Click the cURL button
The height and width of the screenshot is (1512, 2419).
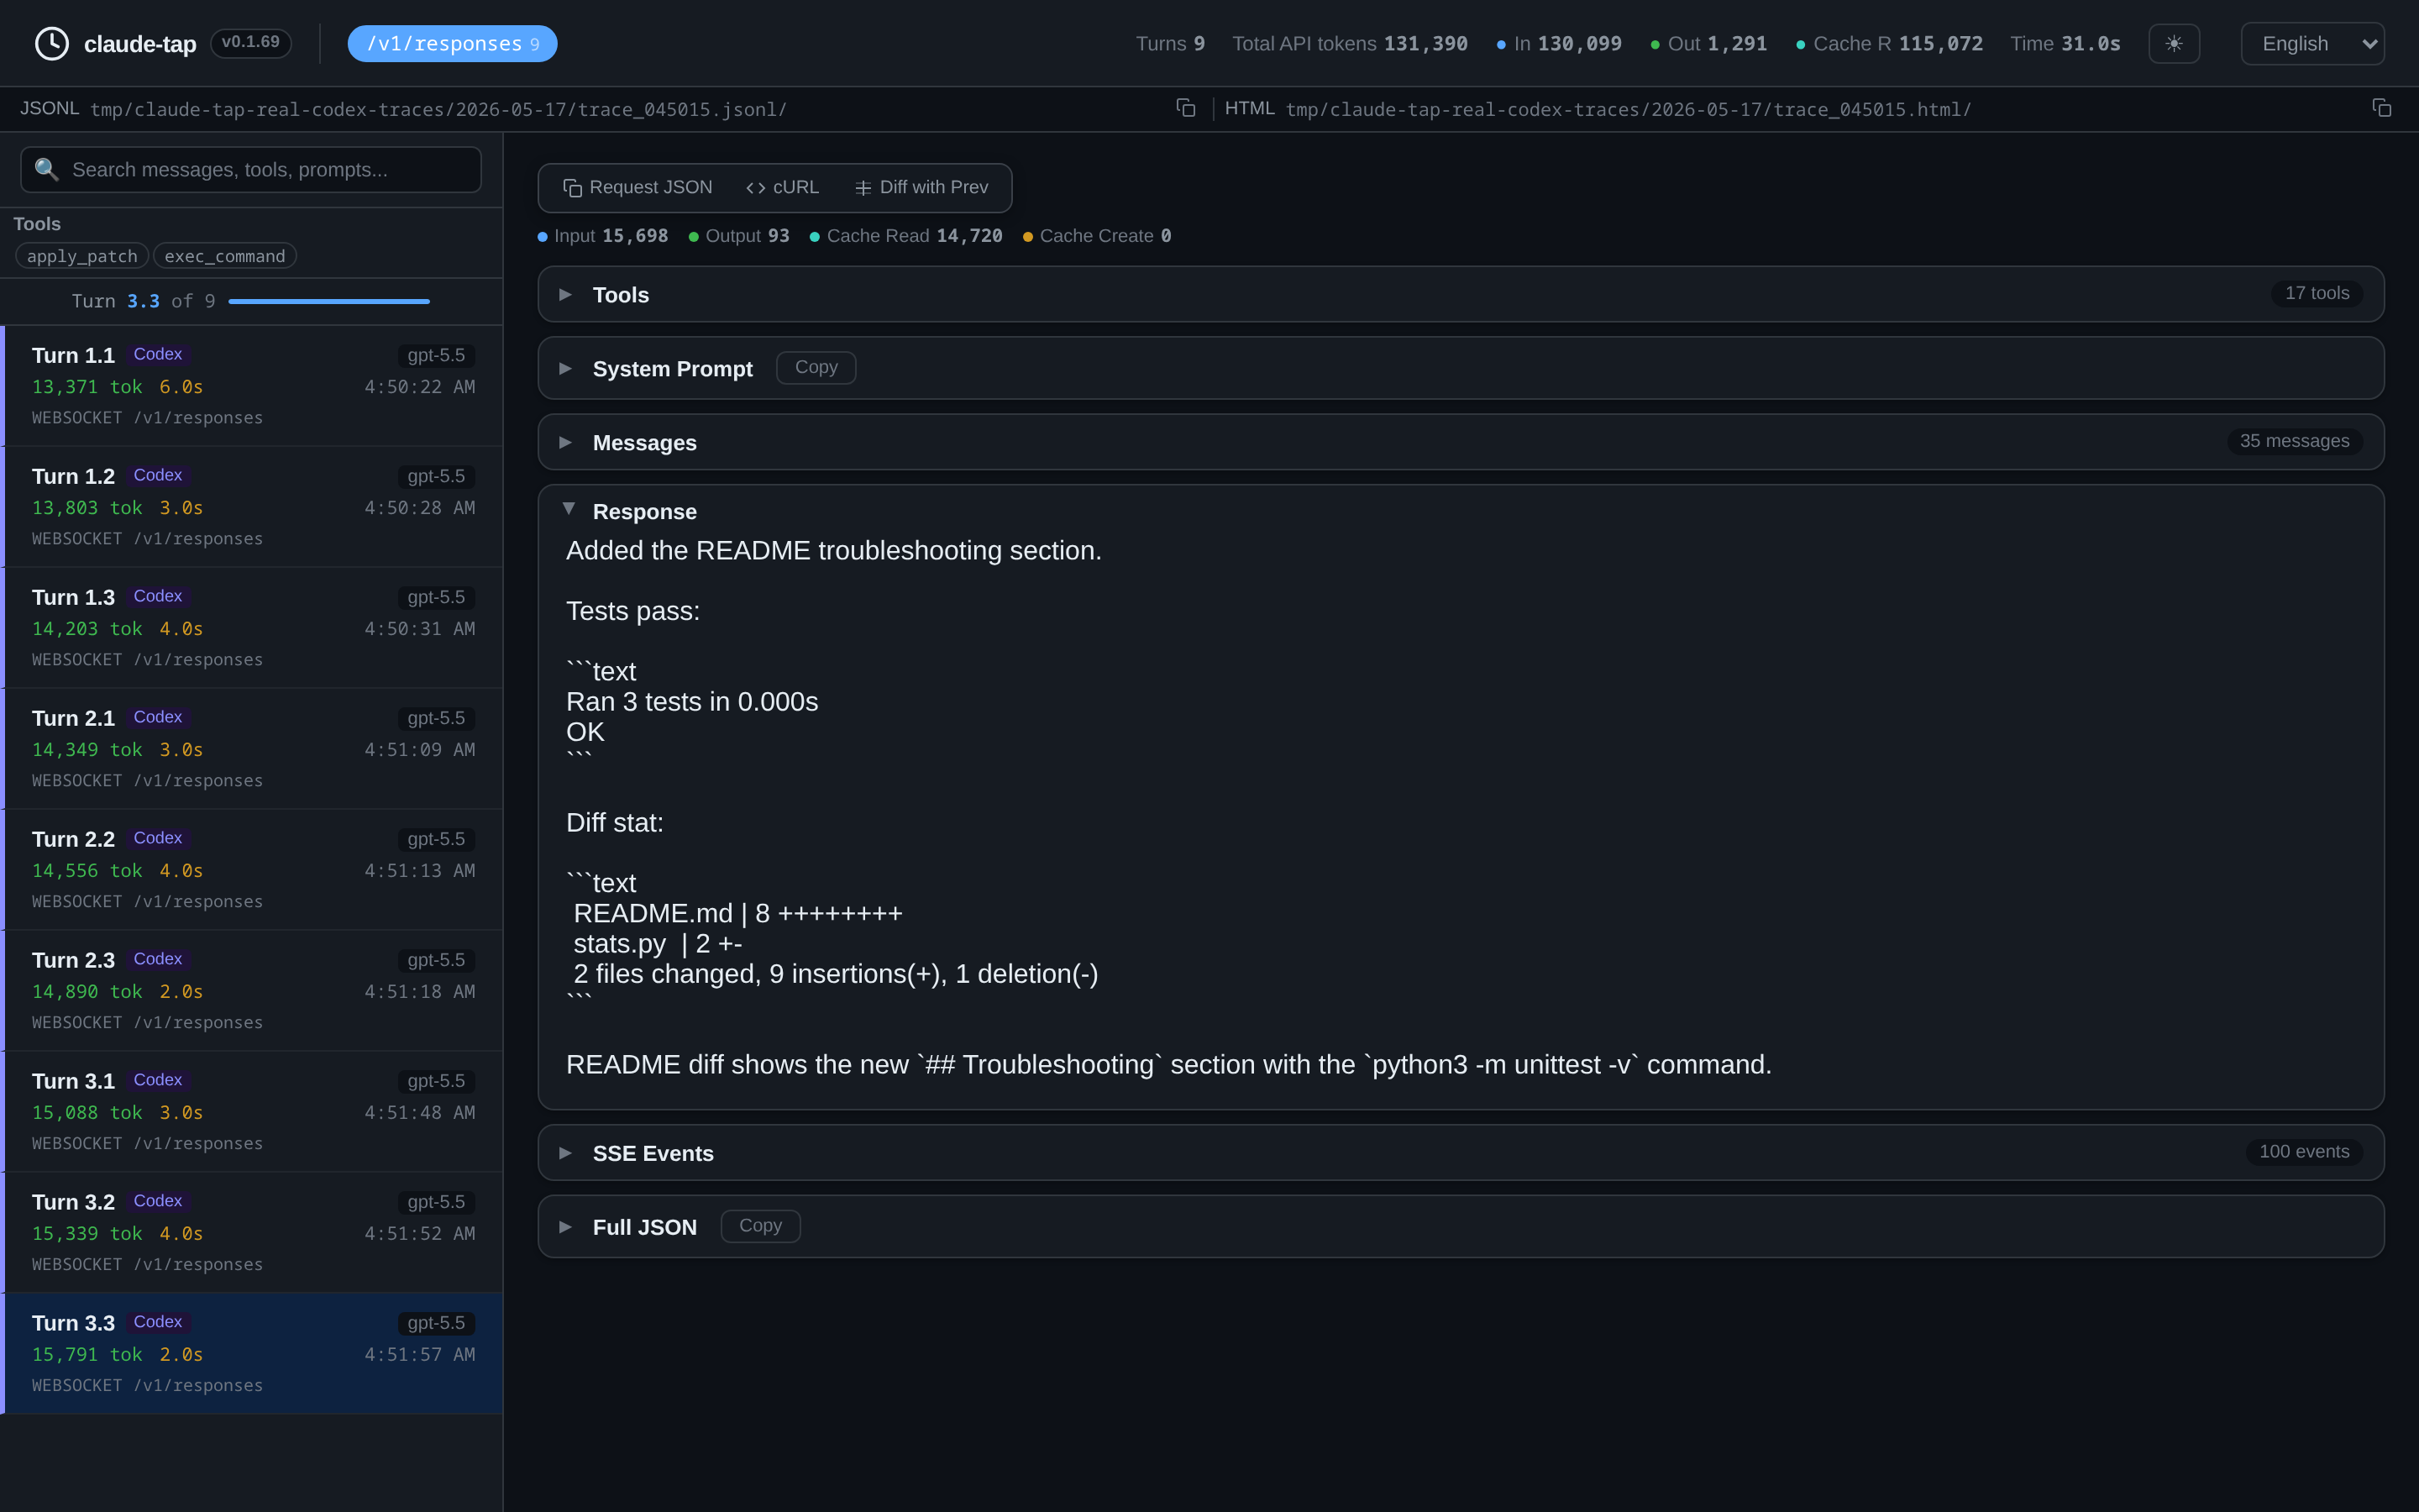(783, 188)
